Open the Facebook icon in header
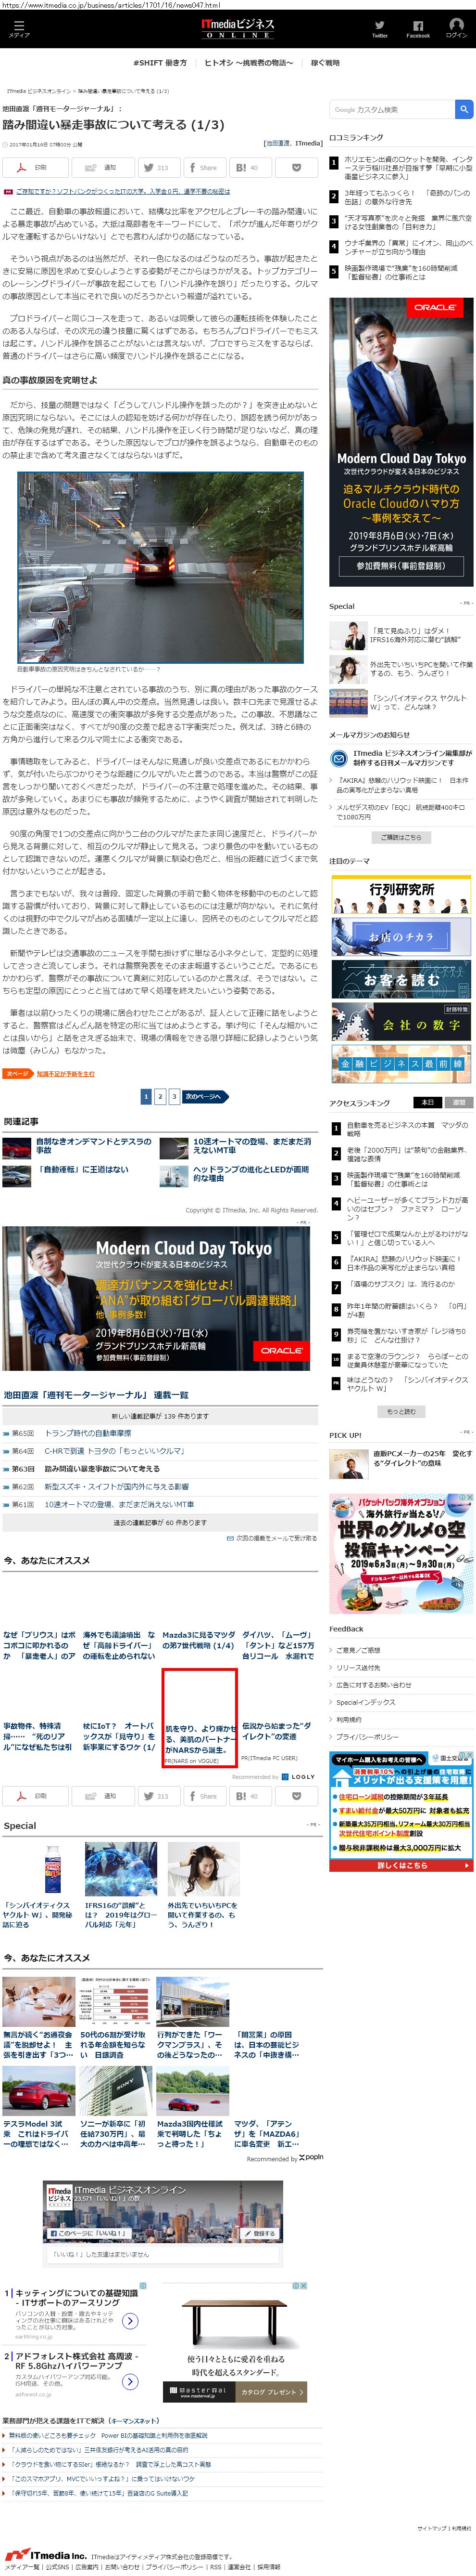Viewport: 476px width, 2576px height. tap(418, 28)
